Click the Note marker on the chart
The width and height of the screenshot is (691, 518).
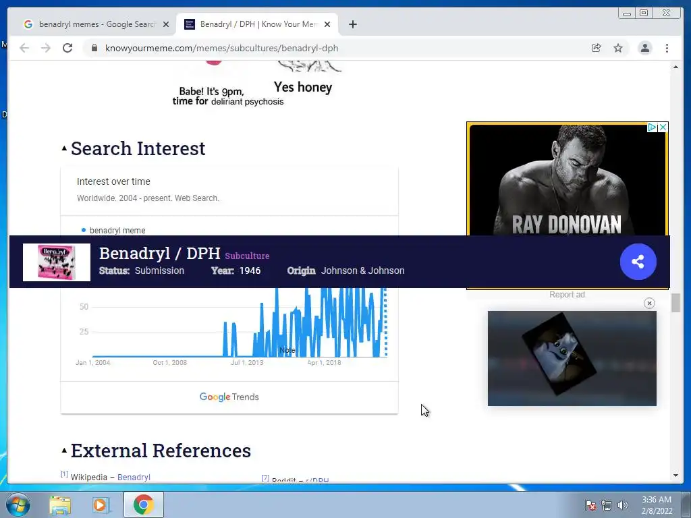(x=287, y=350)
